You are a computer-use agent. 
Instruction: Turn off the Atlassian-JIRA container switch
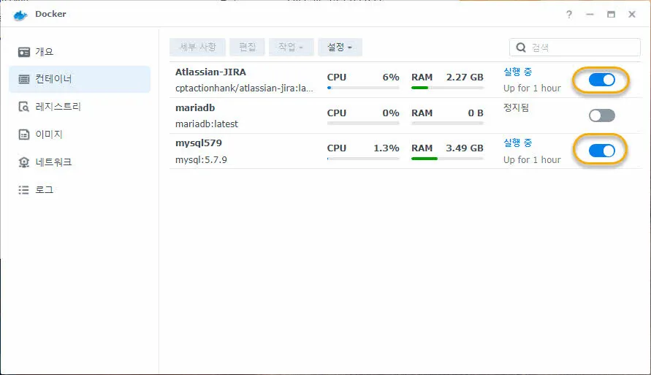coord(601,80)
